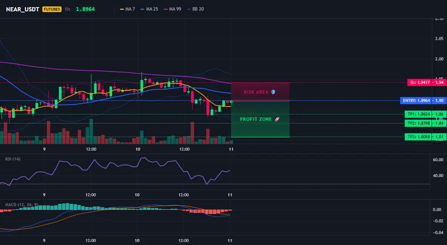Toggle the MA 7 legend item
This screenshot has height=245, width=447.
point(128,9)
